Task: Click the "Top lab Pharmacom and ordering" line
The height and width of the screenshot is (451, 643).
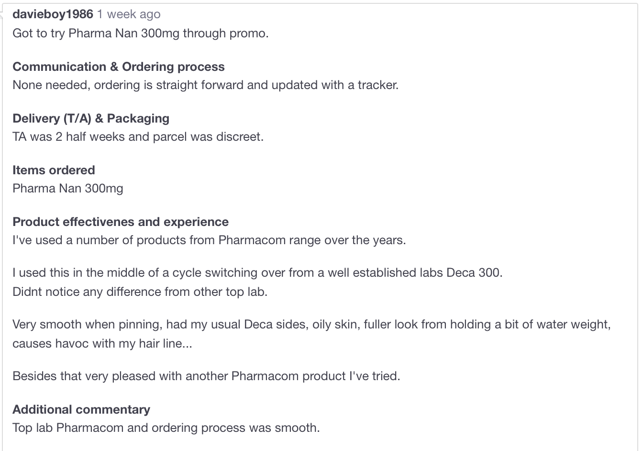Action: pos(166,428)
